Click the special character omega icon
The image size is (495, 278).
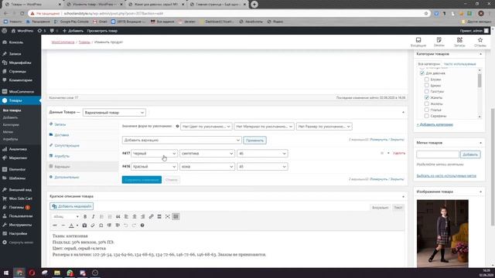click(x=101, y=225)
